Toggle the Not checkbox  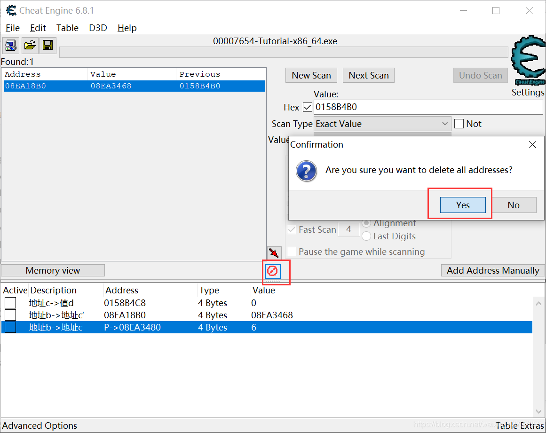coord(459,124)
